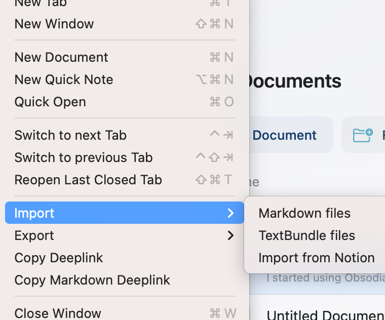Import Markdown files option
The image size is (385, 320).
point(304,213)
